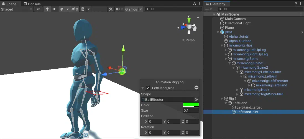This screenshot has height=139, width=304.
Task: Open the Gizmos dropdown arrow
Action: pos(141,9)
